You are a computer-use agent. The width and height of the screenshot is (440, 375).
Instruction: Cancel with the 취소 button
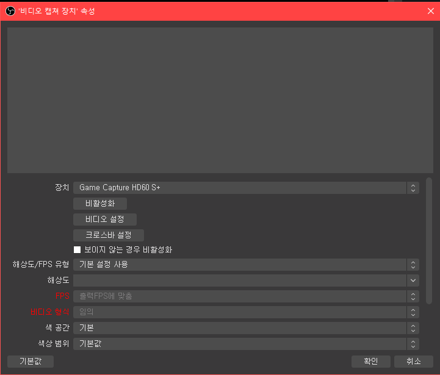414,361
